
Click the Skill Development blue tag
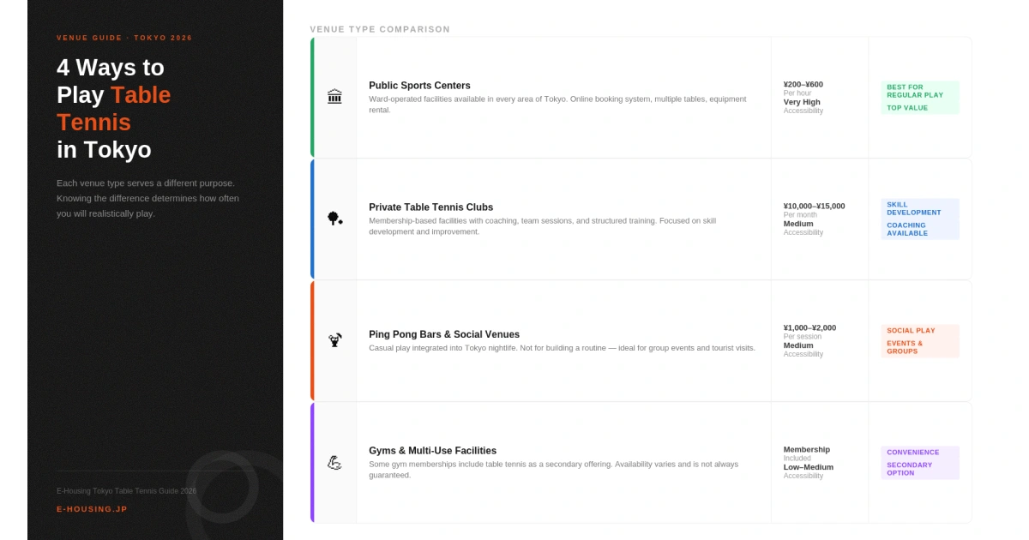click(913, 209)
